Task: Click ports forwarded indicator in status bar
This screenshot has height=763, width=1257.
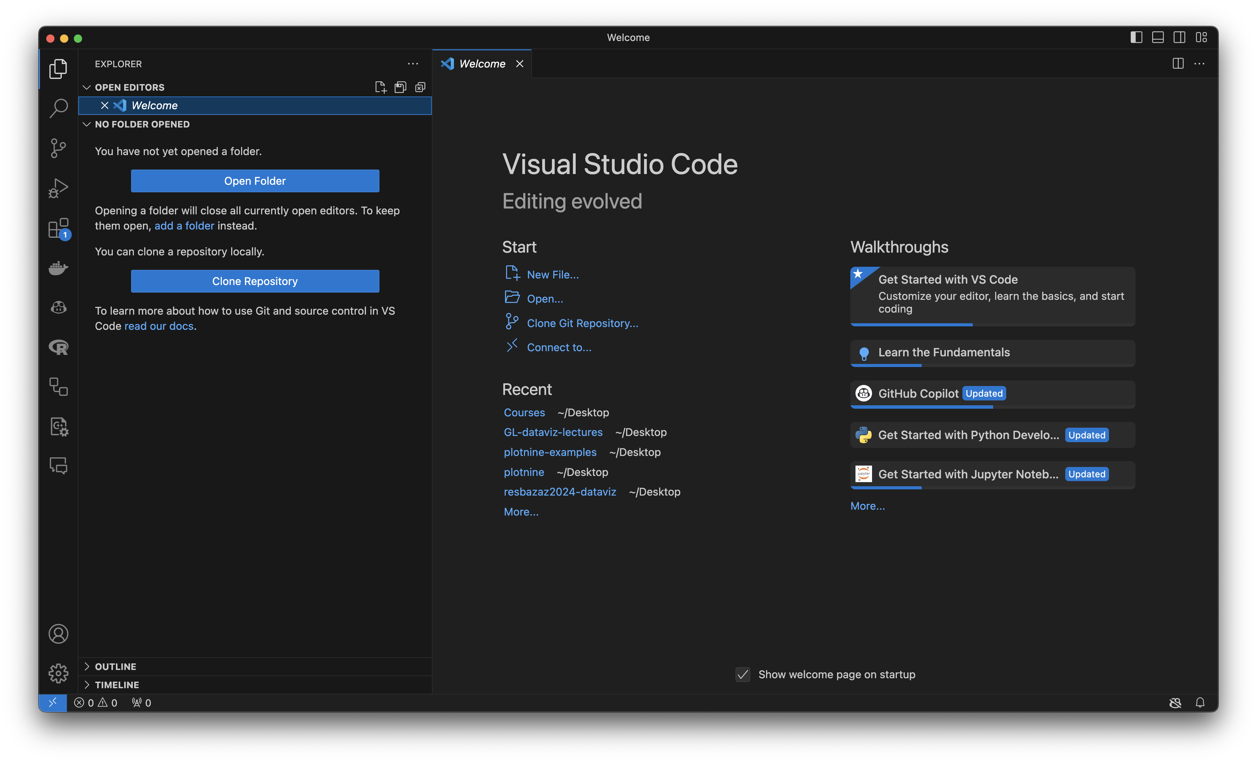Action: click(141, 702)
